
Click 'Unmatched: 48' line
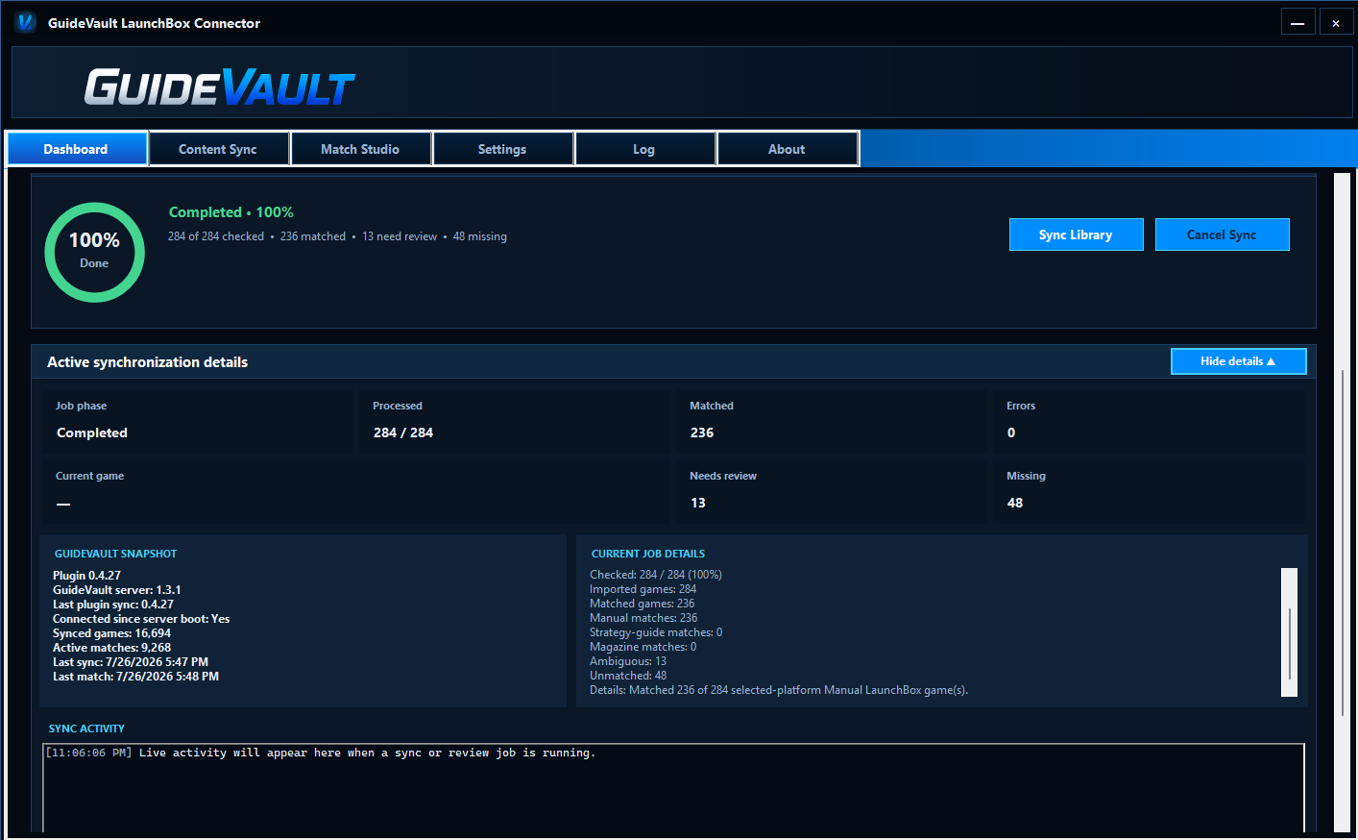[628, 676]
